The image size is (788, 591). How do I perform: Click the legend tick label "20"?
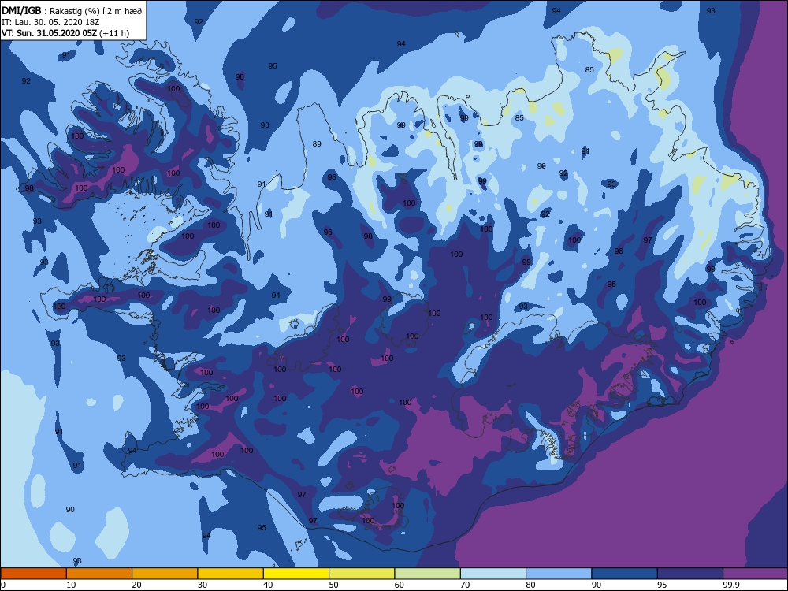136,585
